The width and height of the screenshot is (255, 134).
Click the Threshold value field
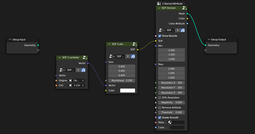pyautogui.click(x=171, y=112)
